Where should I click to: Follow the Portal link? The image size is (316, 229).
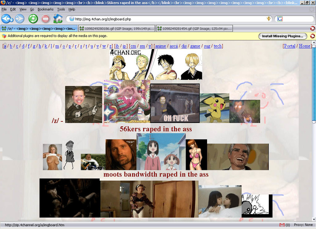[290, 46]
